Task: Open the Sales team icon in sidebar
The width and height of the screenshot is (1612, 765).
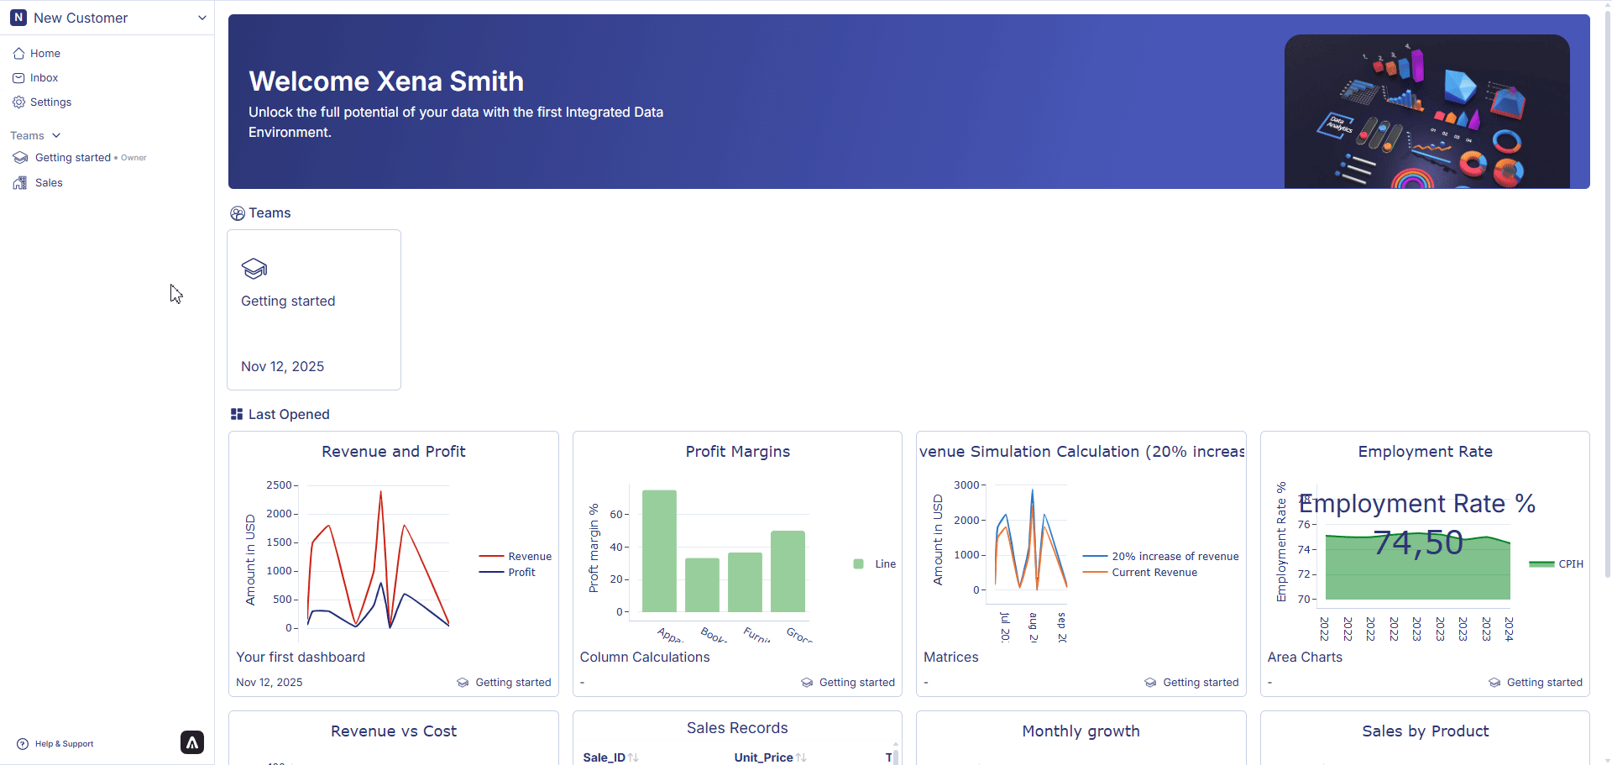Action: (x=19, y=182)
